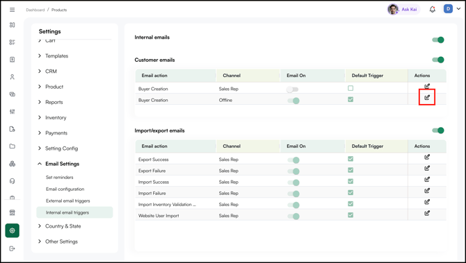This screenshot has height=263, width=466.
Task: Expand the Payments settings section
Action: (x=53, y=133)
